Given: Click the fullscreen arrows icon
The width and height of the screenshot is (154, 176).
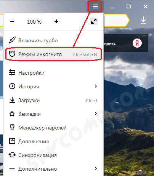Looking at the screenshot, I should pos(94,21).
